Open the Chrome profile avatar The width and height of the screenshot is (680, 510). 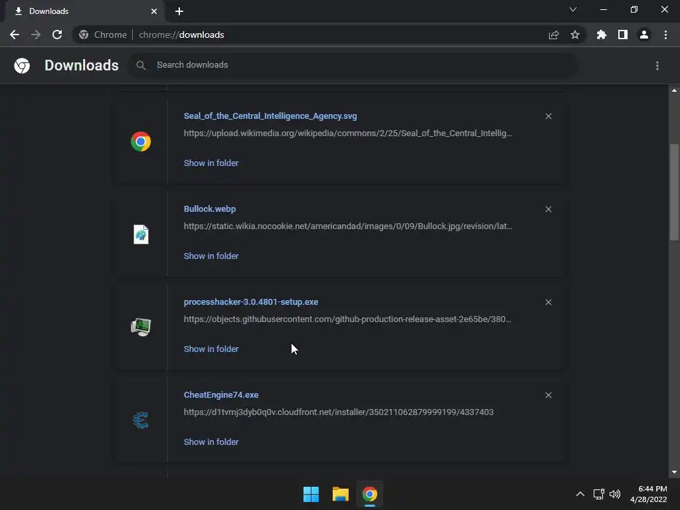click(x=644, y=35)
